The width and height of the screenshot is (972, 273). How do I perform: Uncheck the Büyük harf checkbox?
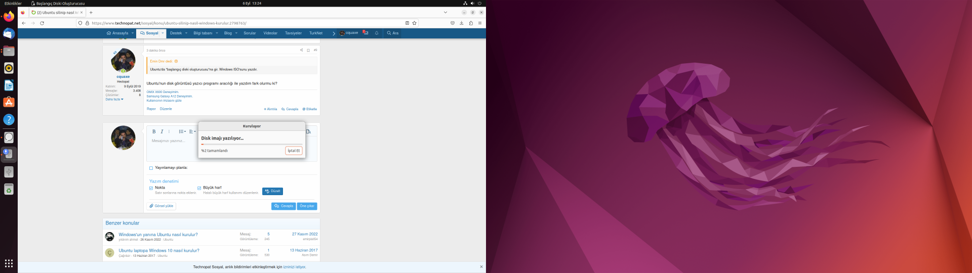coord(199,188)
